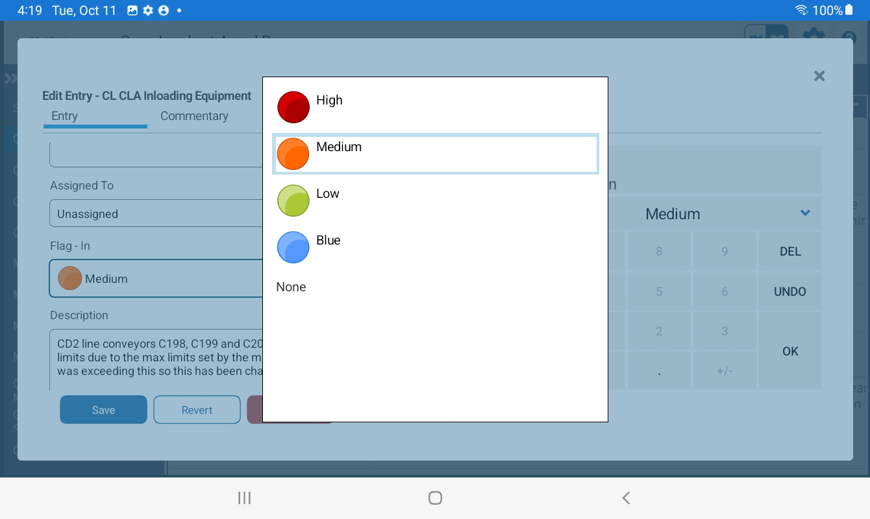870x519 pixels.
Task: Go to the Android home screen
Action: (x=435, y=498)
